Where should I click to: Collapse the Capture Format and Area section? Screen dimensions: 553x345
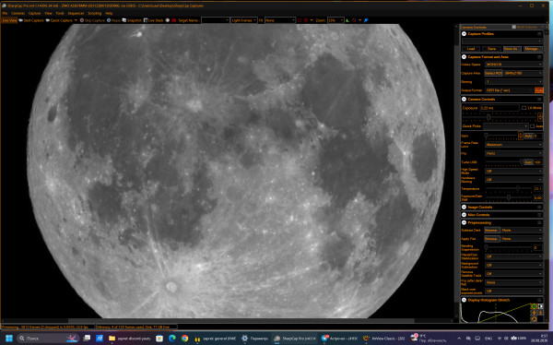[x=464, y=57]
